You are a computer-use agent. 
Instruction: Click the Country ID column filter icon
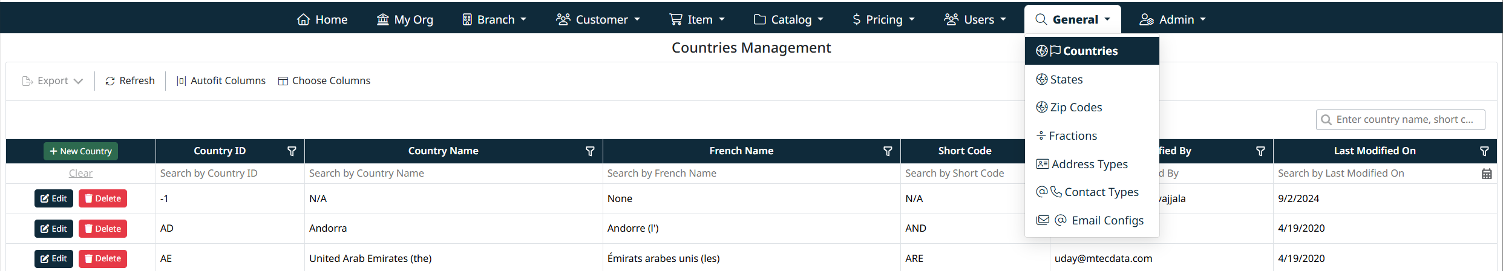pyautogui.click(x=291, y=151)
